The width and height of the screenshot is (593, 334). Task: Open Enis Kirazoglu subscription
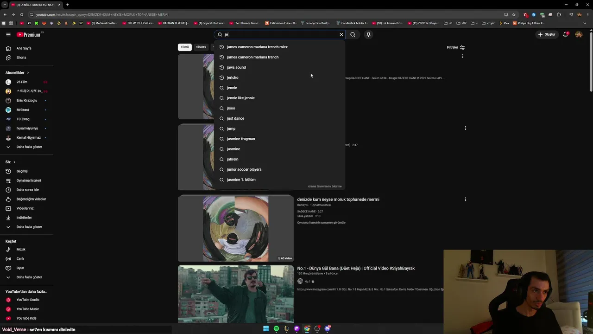[x=27, y=101]
